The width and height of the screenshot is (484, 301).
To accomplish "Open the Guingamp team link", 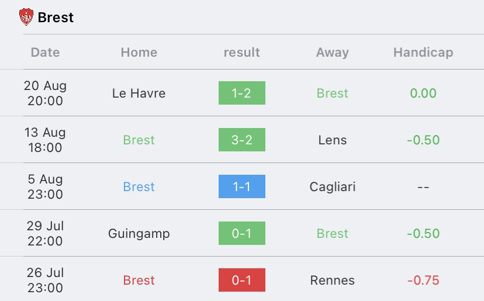I will 139,234.
